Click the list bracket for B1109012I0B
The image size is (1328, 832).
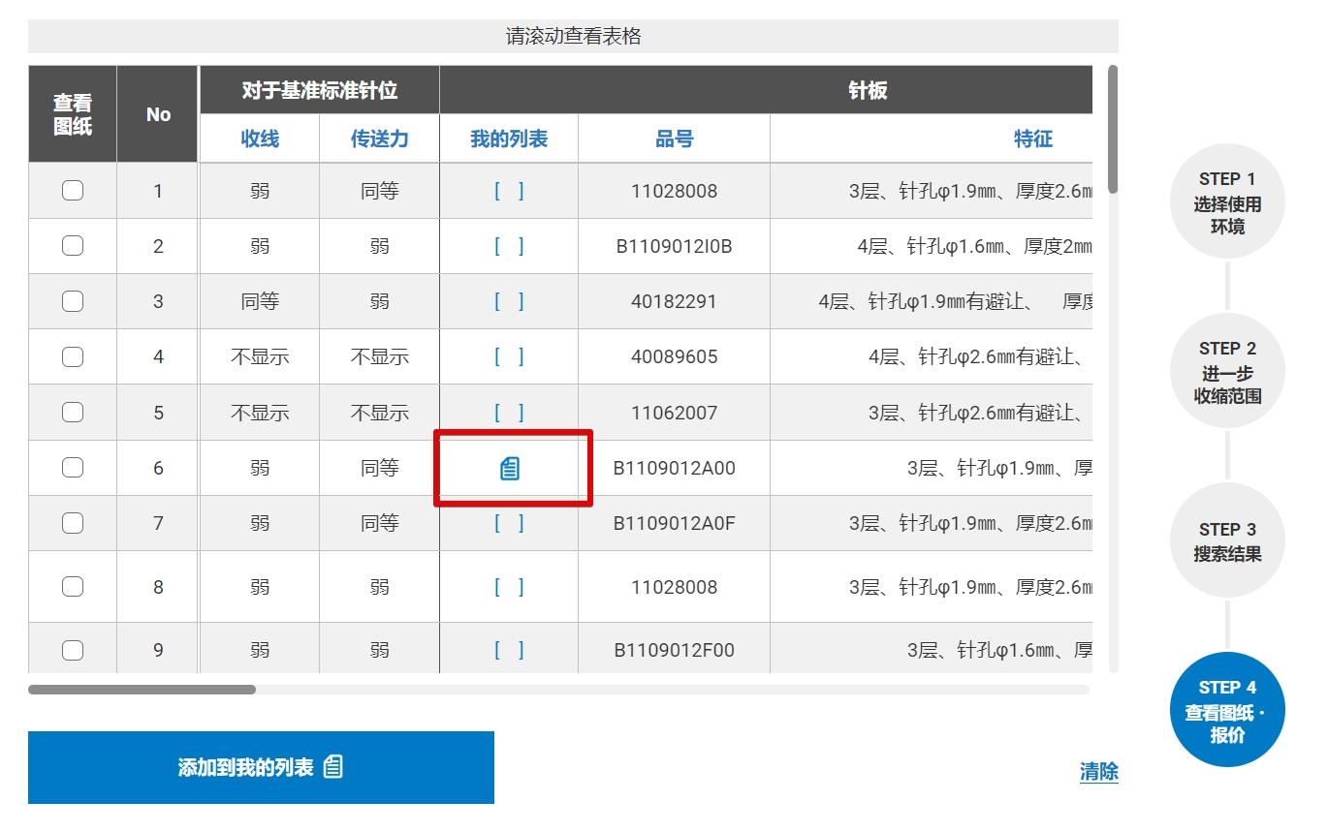[509, 246]
